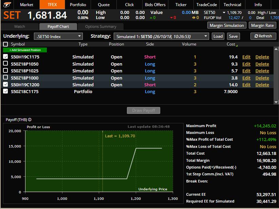Viewport: 279px width, 209px height.
Task: Uncheck the S50H19C1200 position checkbox
Action: (5, 84)
